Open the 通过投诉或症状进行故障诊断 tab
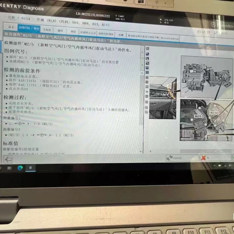This screenshot has height=234, width=234. 143,36
